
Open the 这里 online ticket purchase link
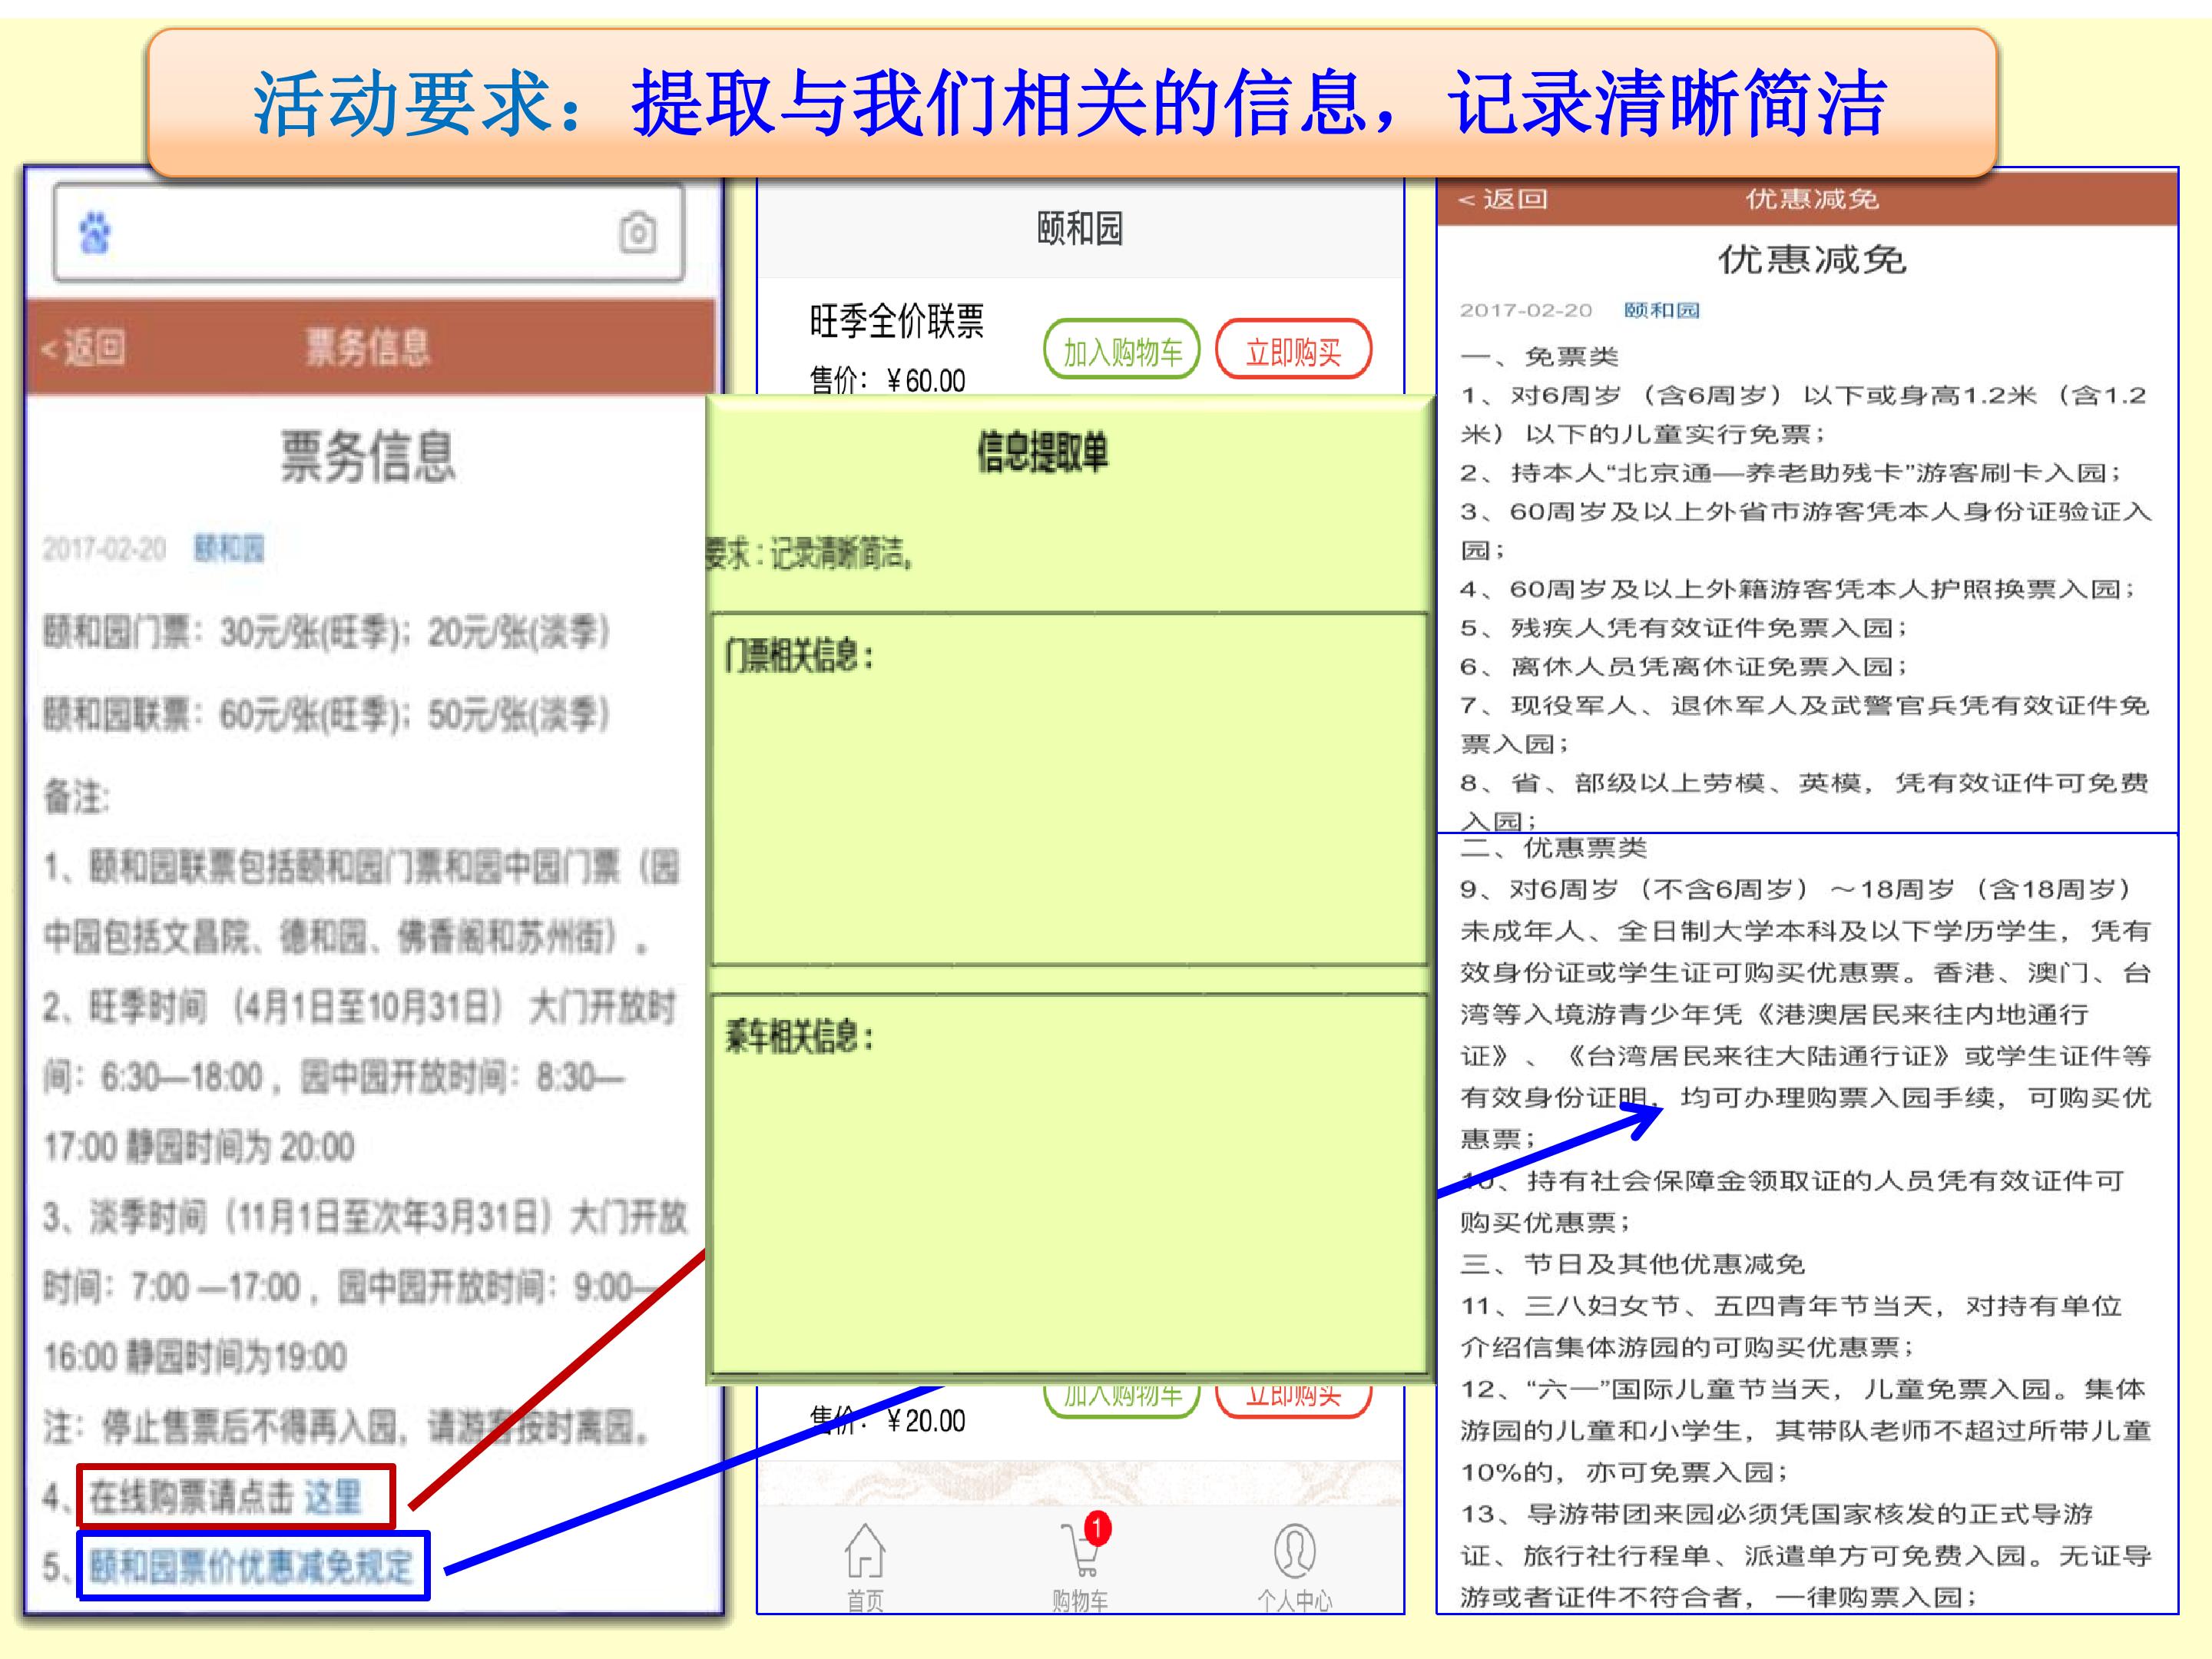[x=333, y=1497]
